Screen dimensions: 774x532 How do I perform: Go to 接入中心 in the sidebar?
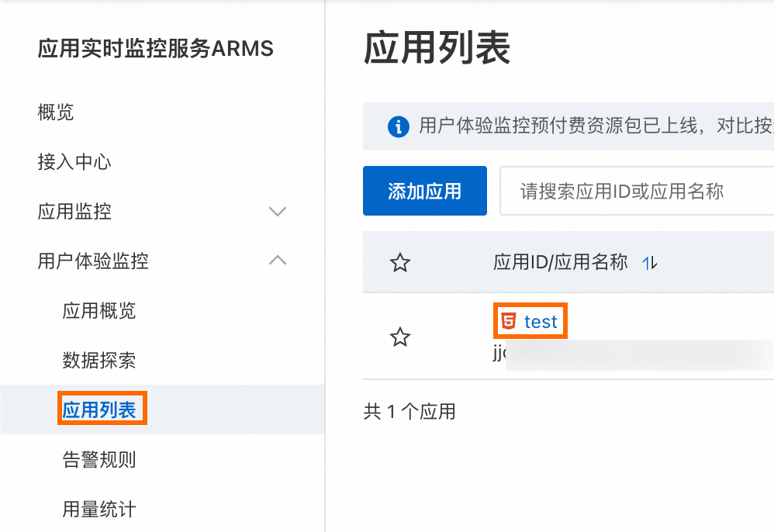pos(74,162)
